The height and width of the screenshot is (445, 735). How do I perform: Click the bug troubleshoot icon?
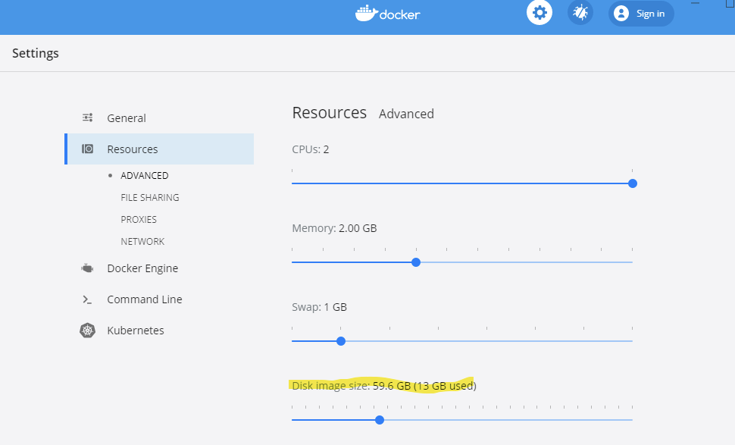(580, 12)
